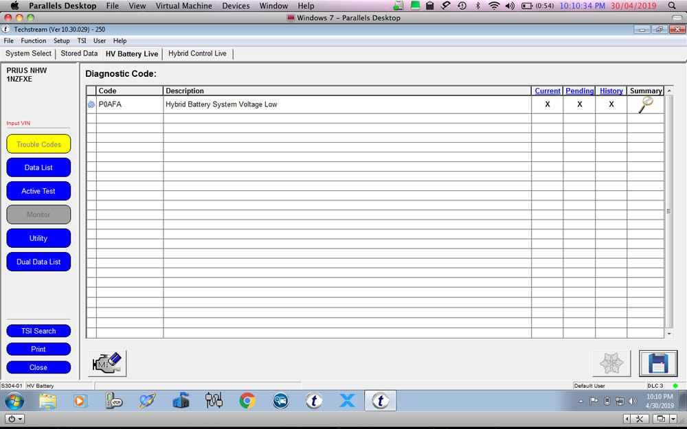This screenshot has height=429, width=687.
Task: Open the User menu
Action: tap(100, 40)
